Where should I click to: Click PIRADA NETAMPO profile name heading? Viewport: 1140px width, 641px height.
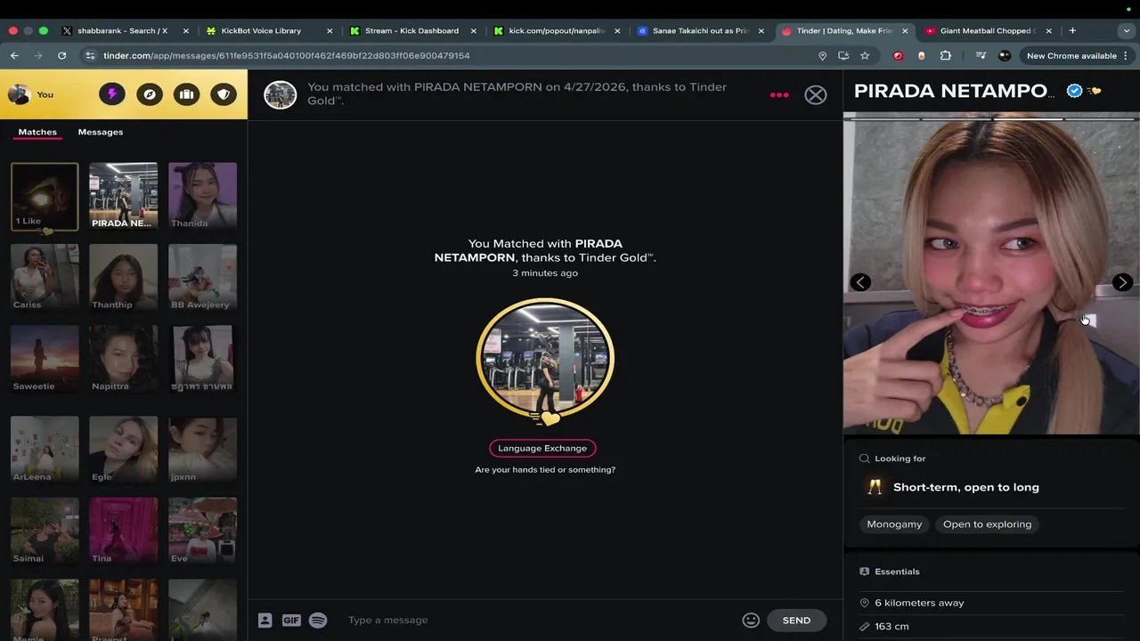(x=954, y=91)
